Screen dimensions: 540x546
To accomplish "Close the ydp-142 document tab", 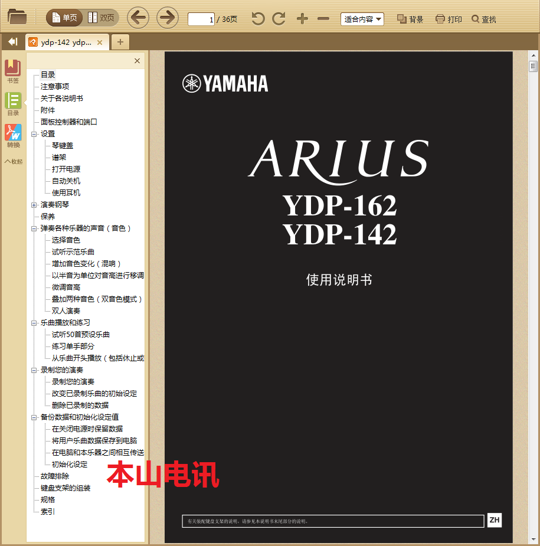I will (100, 42).
